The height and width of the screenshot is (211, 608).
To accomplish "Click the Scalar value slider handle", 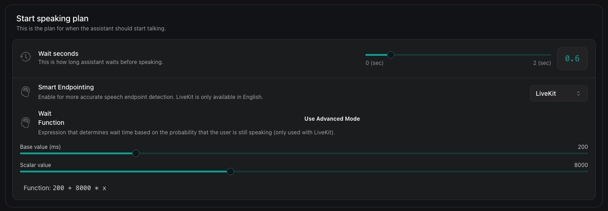I will pyautogui.click(x=230, y=172).
